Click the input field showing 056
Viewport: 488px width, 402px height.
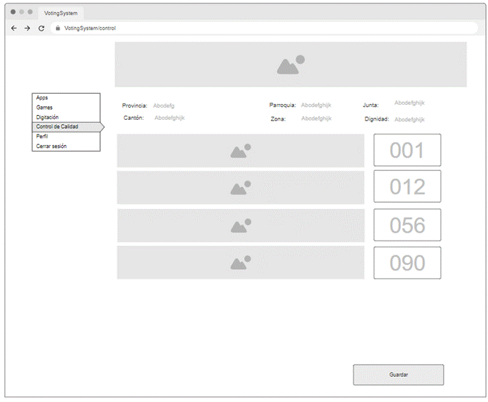click(407, 225)
